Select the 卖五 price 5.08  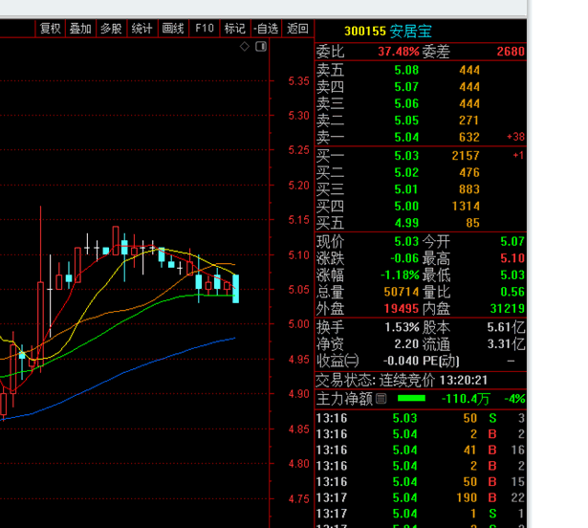tap(406, 70)
